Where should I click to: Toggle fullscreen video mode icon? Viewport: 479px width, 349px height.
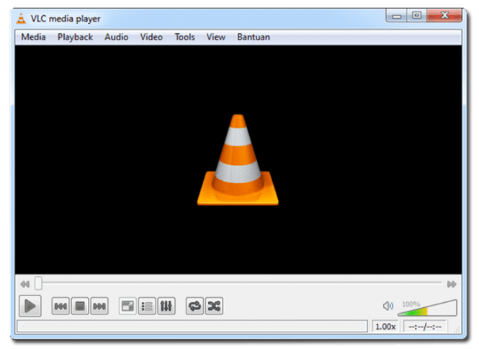127,306
